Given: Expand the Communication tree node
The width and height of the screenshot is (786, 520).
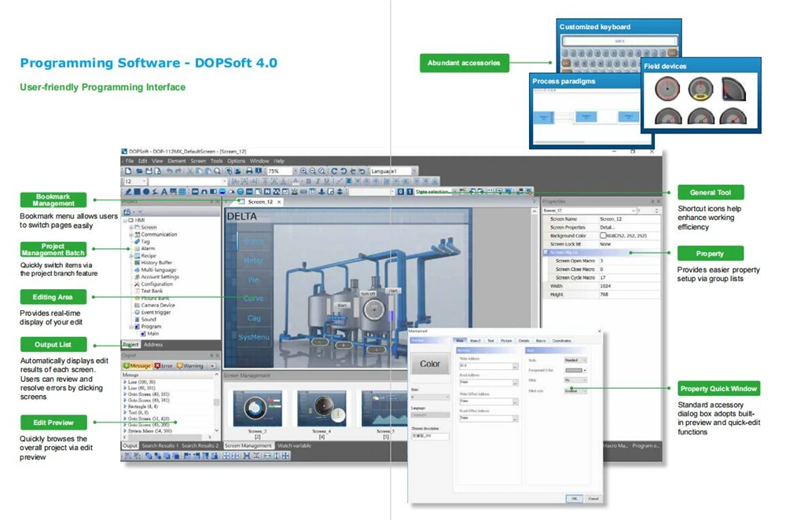Looking at the screenshot, I should tap(131, 234).
